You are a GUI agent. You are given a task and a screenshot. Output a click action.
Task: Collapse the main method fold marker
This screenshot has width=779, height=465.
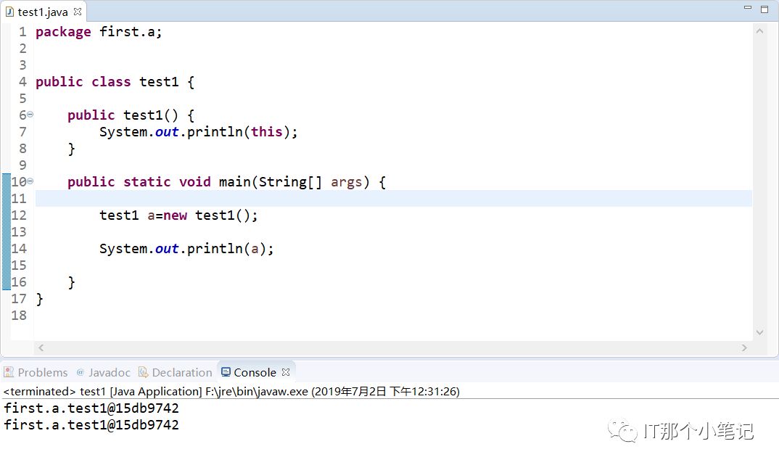point(30,181)
